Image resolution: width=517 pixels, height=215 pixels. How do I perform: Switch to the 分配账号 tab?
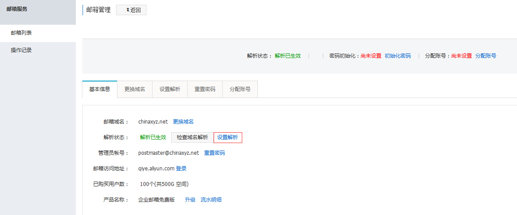coord(240,89)
